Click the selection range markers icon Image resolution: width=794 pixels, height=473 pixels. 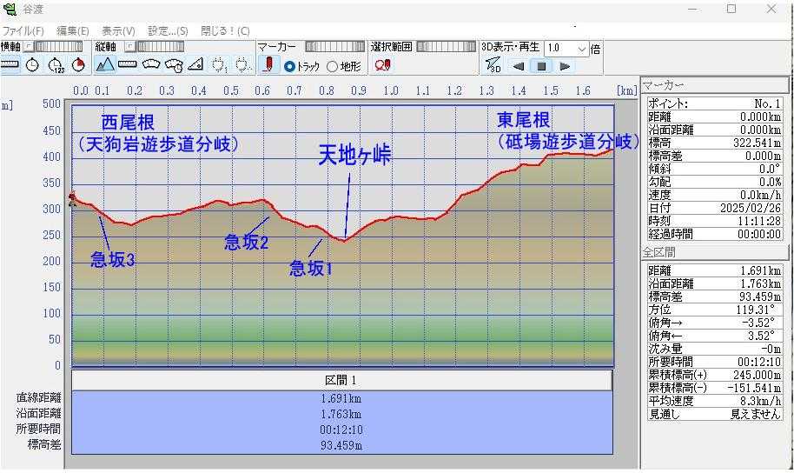pyautogui.click(x=382, y=65)
